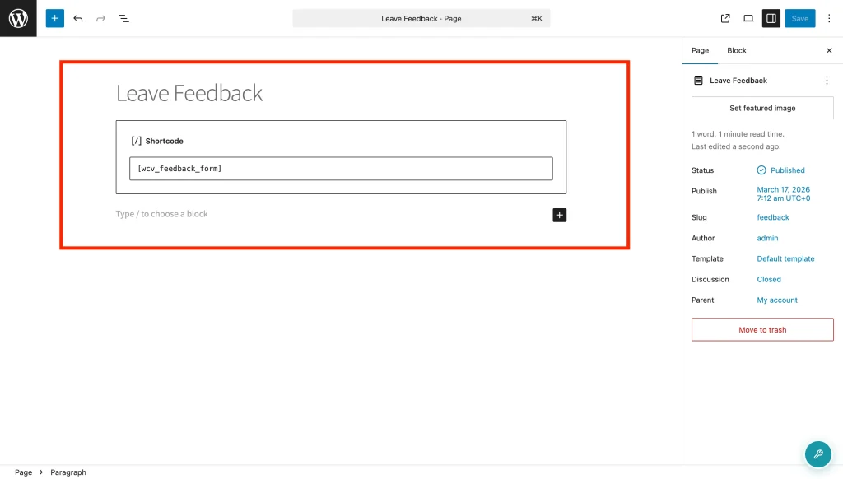The image size is (843, 479).
Task: Open the device preview options
Action: coord(748,18)
